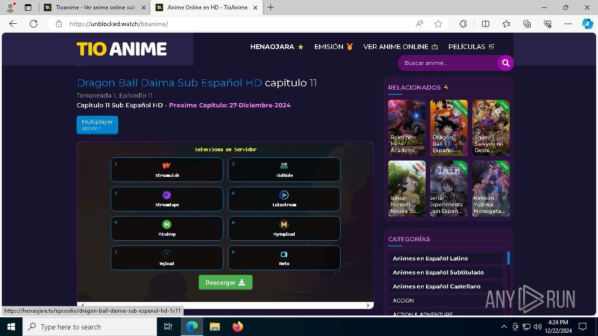Open Animes en Español Castellano category

point(445,286)
